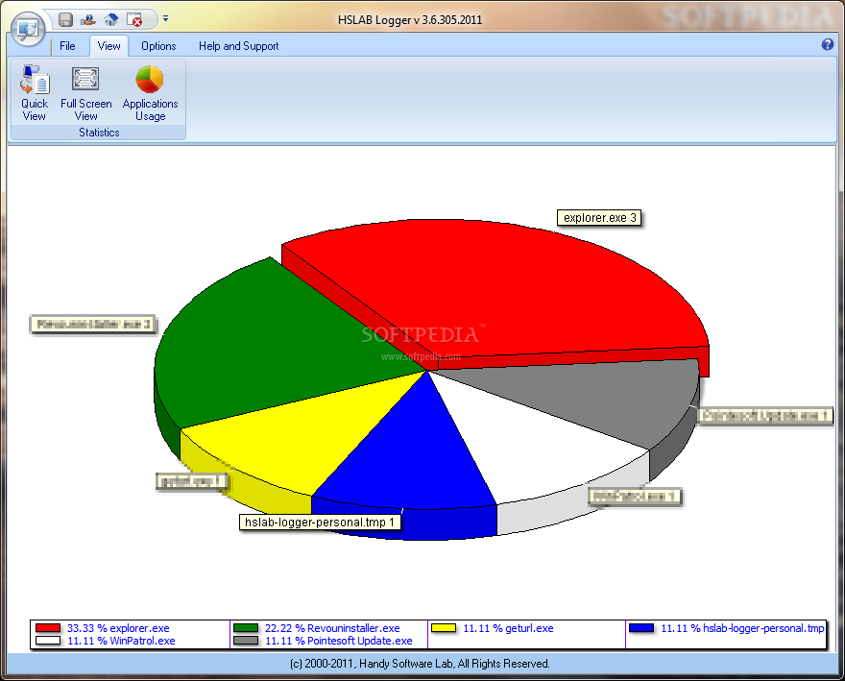Click the HSLAB Logger v 3.6.305.2011 title
Screen dimensions: 845x681
pyautogui.click(x=410, y=20)
